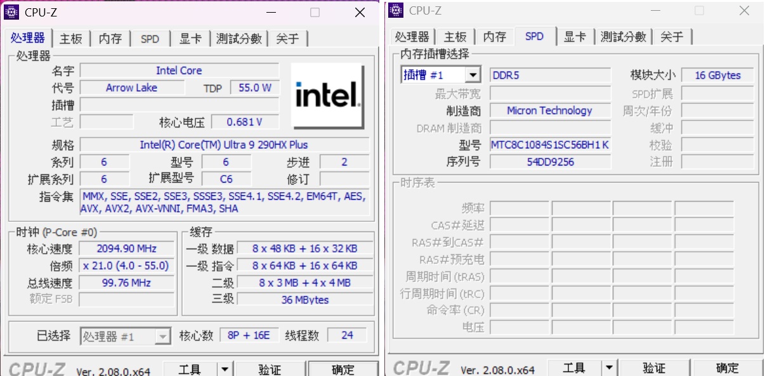This screenshot has height=376, width=765.
Task: Click the CPU-Z app icon in right window title bar
Action: 396,10
